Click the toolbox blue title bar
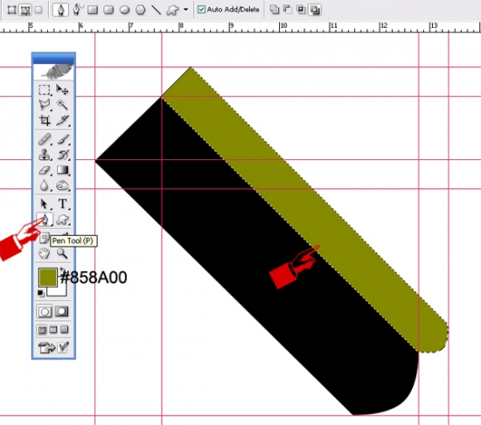 [x=53, y=58]
